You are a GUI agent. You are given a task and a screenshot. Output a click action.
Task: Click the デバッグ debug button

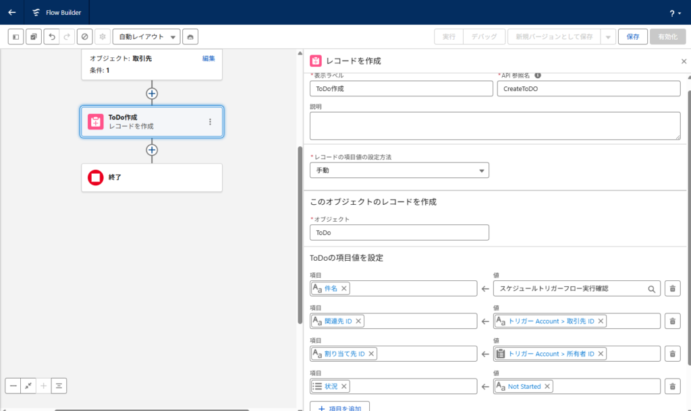pyautogui.click(x=484, y=36)
